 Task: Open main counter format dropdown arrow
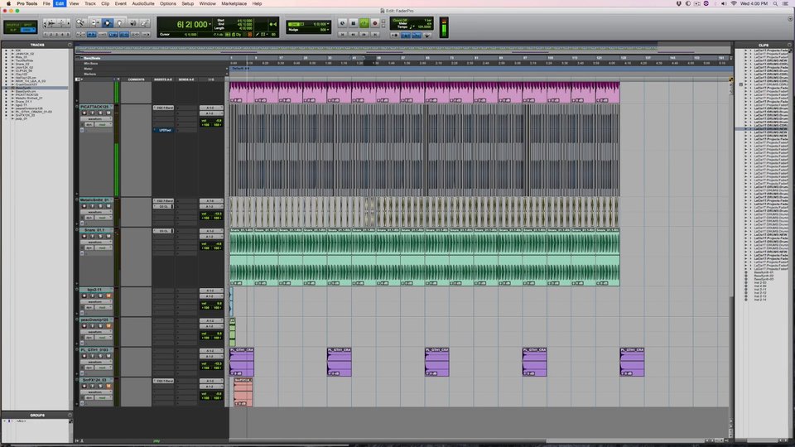(210, 24)
